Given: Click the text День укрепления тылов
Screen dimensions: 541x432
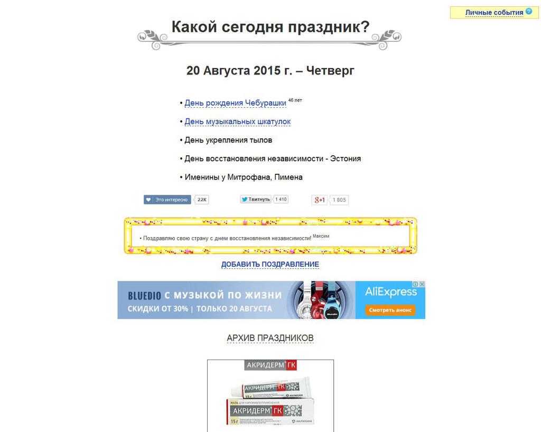Looking at the screenshot, I should [x=228, y=140].
